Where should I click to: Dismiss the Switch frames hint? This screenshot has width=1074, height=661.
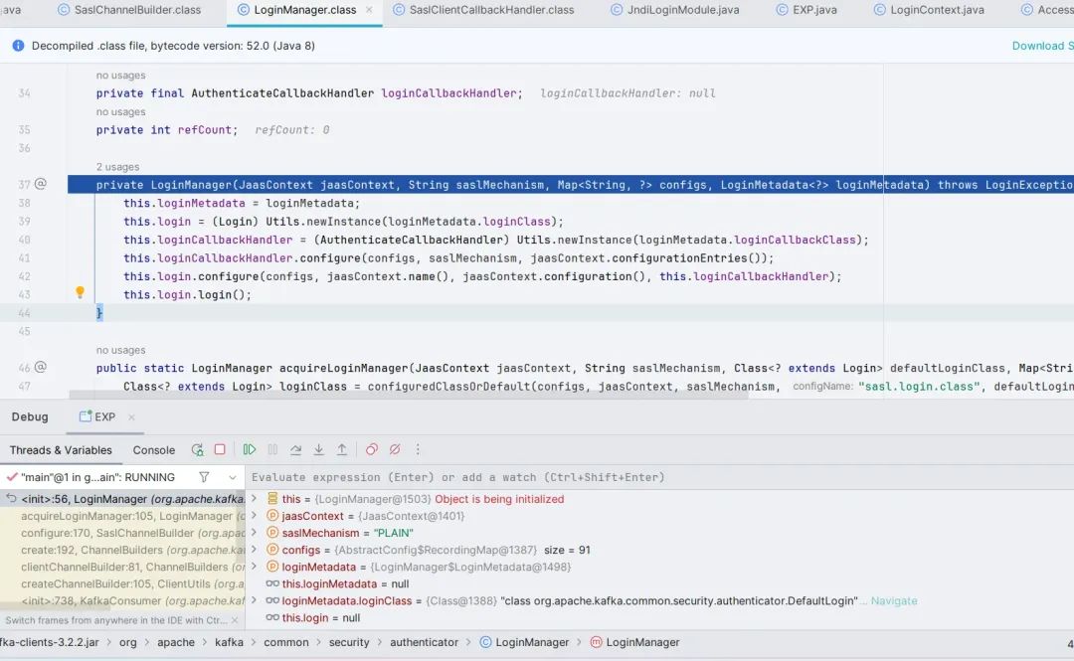click(x=235, y=620)
